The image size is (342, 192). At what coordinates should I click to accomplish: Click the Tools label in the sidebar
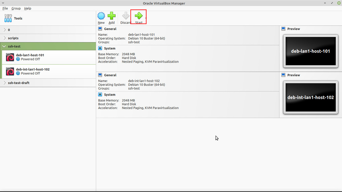[x=18, y=18]
